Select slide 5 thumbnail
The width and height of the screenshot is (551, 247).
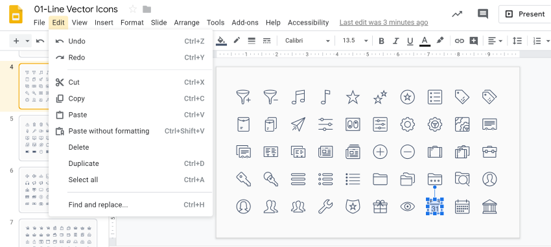(34, 137)
